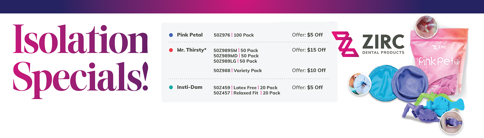Click the ZIRC Dental Products wordmark
This screenshot has width=484, height=138.
383,44
